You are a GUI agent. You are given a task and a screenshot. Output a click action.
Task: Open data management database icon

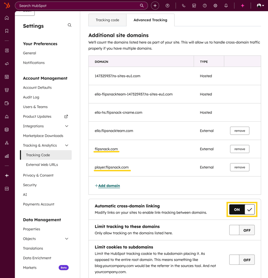point(7,130)
